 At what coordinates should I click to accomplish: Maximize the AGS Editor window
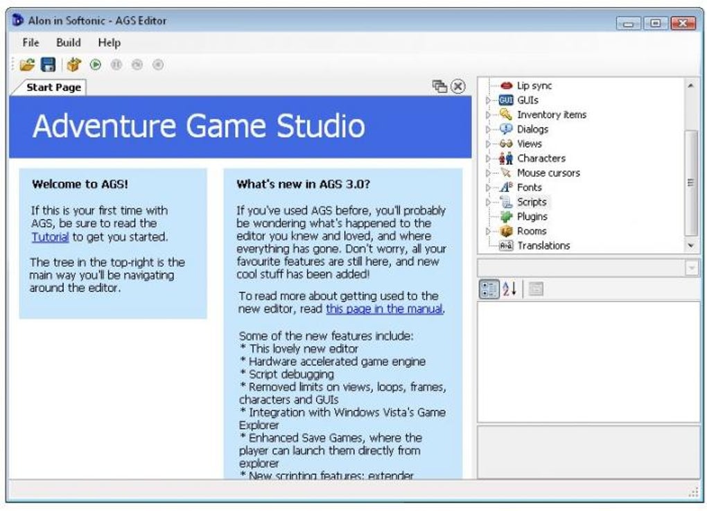point(656,23)
